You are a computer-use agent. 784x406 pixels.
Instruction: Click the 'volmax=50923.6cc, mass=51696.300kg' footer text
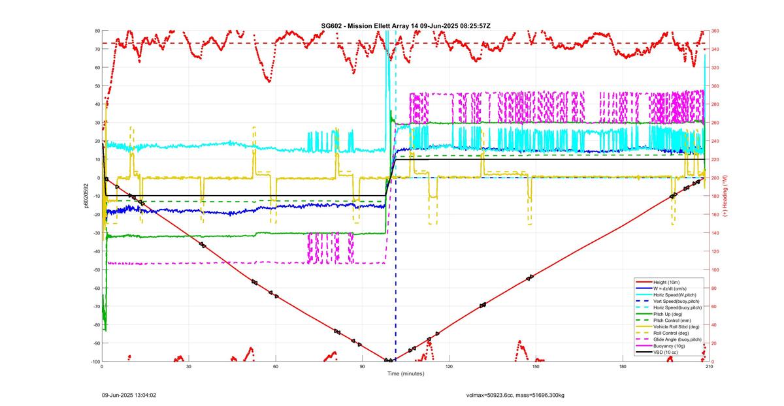pyautogui.click(x=515, y=395)
